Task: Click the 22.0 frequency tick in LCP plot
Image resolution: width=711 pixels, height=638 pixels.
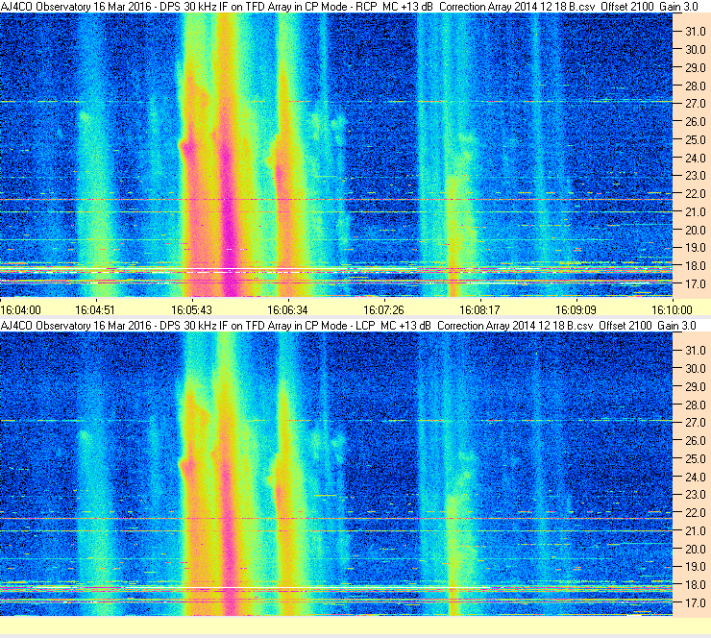Action: click(x=695, y=513)
